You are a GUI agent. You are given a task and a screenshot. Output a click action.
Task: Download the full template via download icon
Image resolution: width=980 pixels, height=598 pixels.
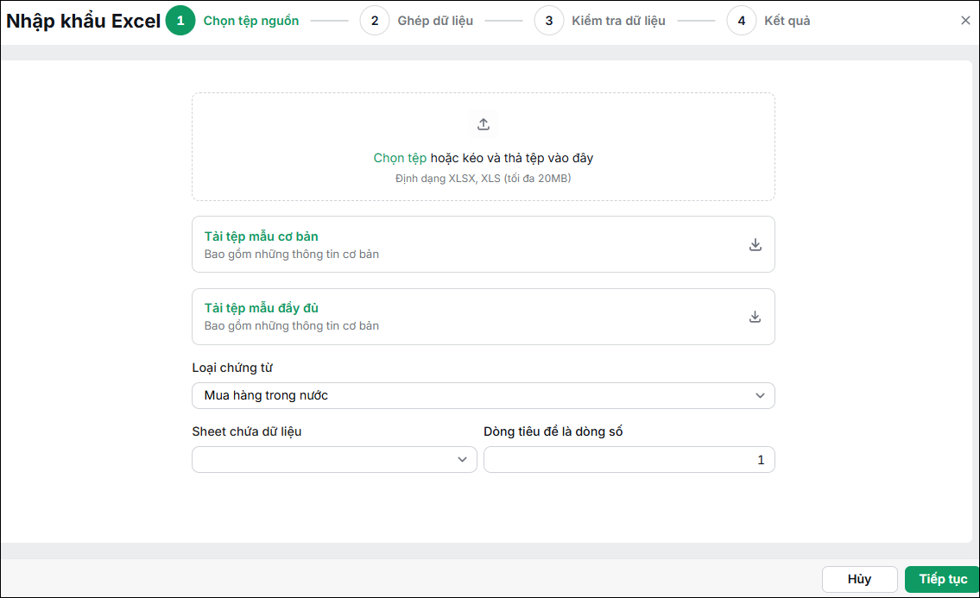(x=755, y=317)
